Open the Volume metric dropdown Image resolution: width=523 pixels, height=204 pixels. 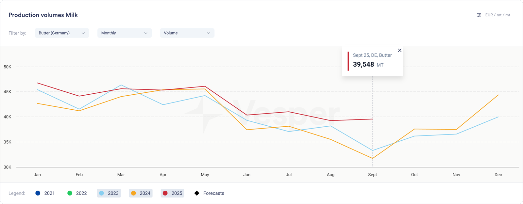tap(187, 33)
